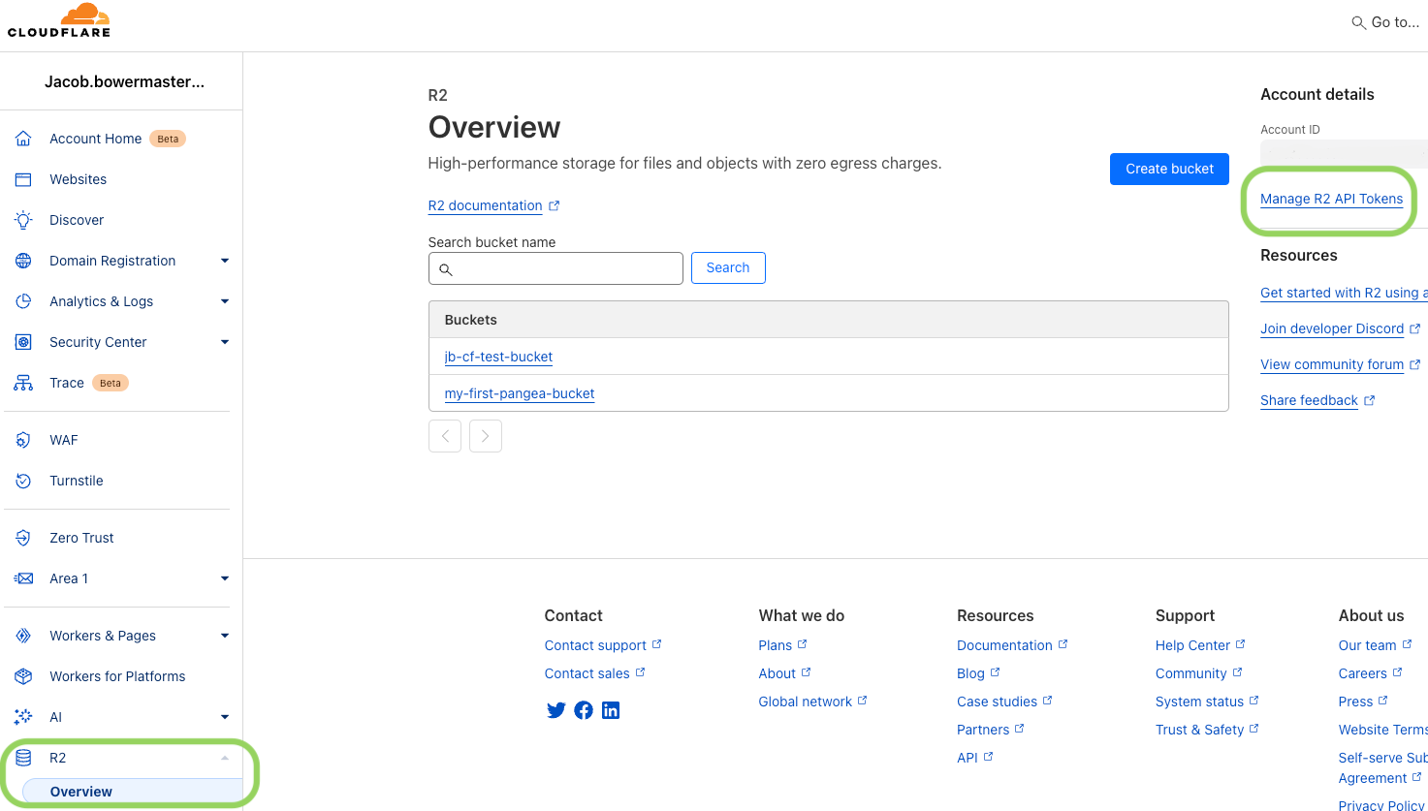Click the previous page arrow button
Image resolution: width=1428 pixels, height=811 pixels.
(x=445, y=436)
